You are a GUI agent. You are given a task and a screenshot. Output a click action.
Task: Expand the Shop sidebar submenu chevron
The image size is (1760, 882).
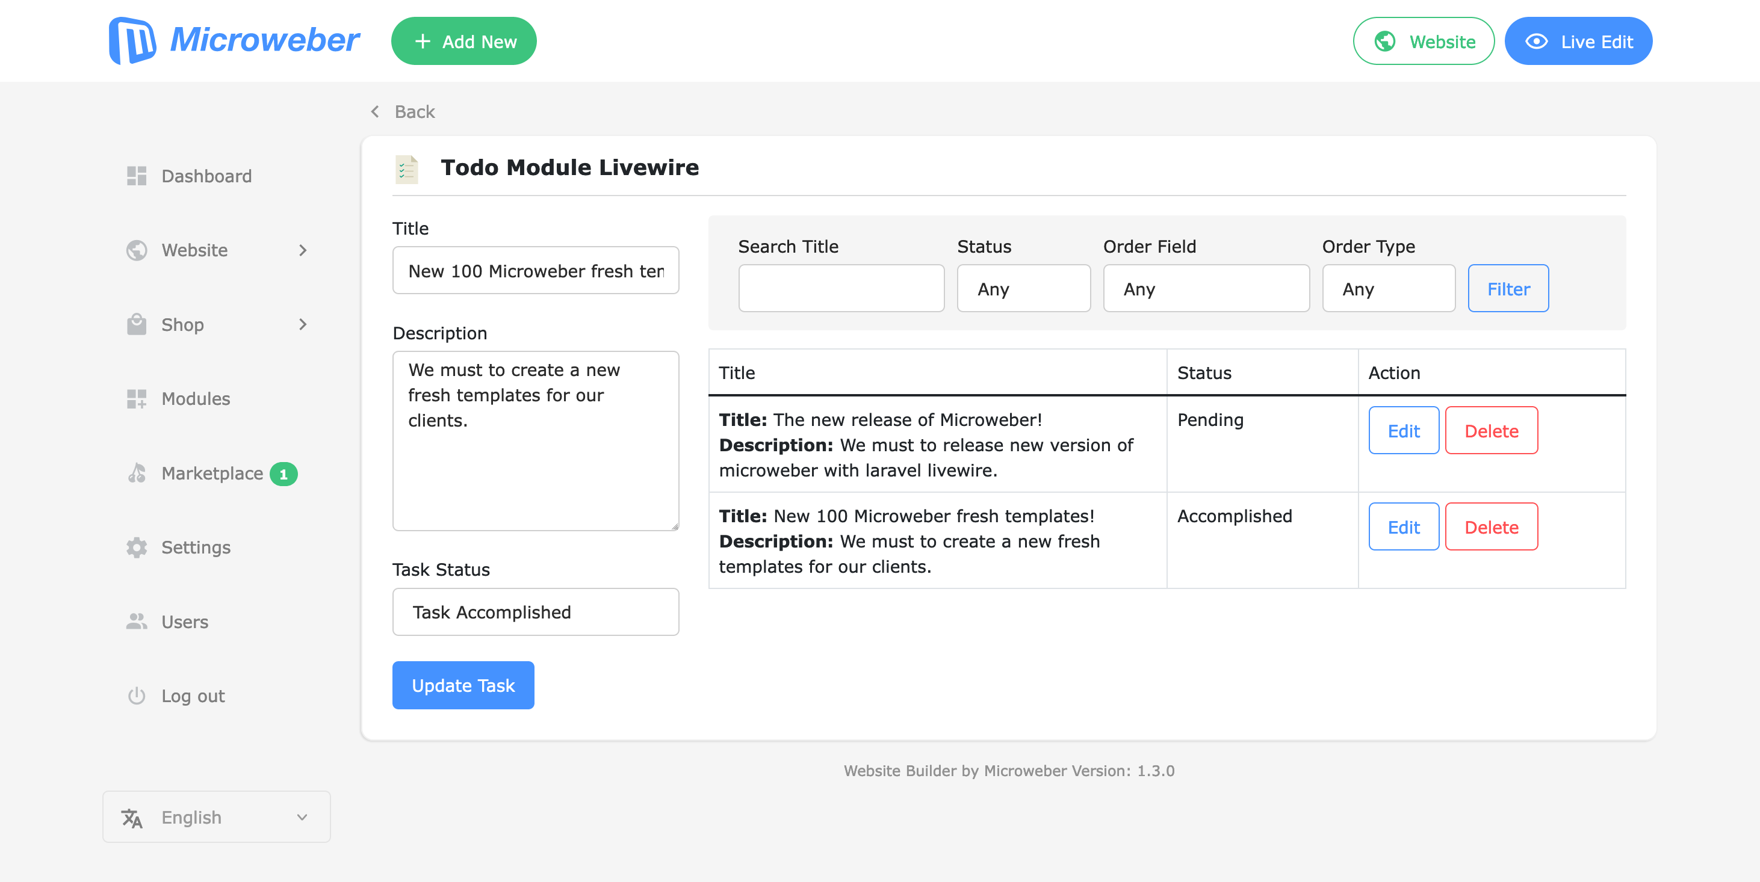pos(303,324)
